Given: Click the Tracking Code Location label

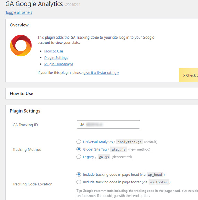Looking at the screenshot, I should pyautogui.click(x=32, y=184).
